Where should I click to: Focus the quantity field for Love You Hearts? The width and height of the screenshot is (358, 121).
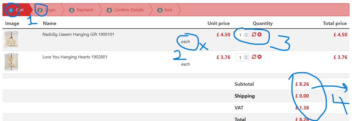(240, 58)
